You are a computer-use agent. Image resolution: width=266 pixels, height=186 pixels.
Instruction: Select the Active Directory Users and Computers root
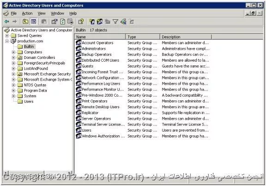pyautogui.click(x=42, y=30)
